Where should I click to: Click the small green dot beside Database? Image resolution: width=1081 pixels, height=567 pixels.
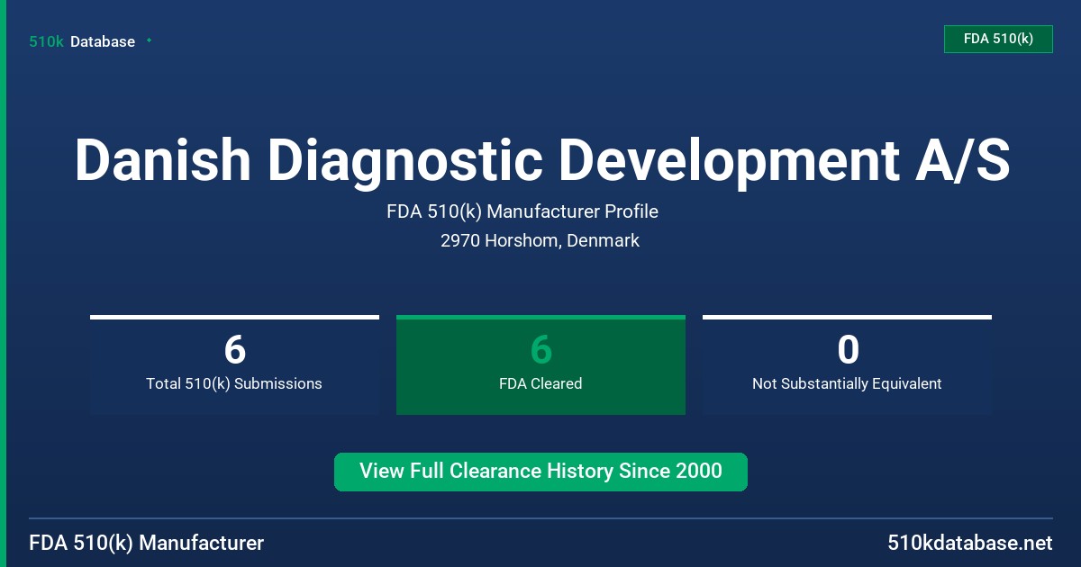point(149,40)
